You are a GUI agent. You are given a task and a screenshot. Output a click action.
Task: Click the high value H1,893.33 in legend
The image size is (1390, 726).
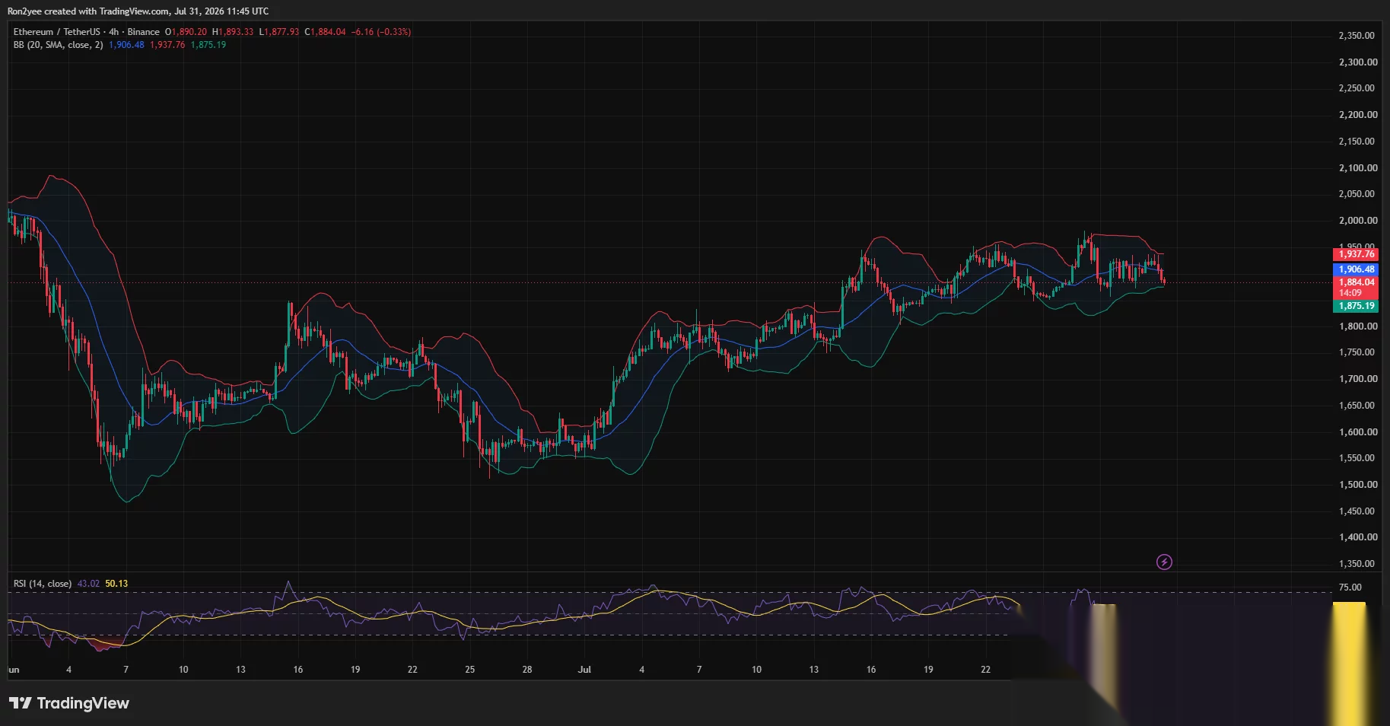point(233,32)
